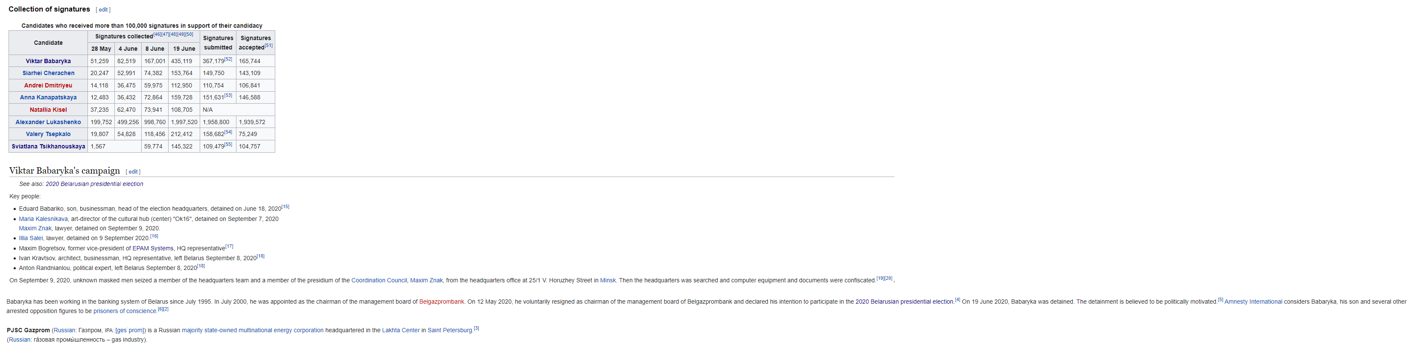Screen dimensions: 1410x351
Task: Open Amnesty International link
Action: [1253, 302]
